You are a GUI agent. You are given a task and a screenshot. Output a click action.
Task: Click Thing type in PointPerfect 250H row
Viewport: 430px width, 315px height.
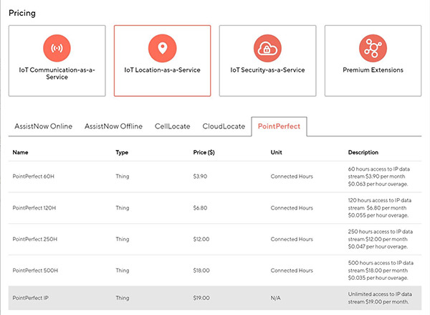(x=123, y=239)
